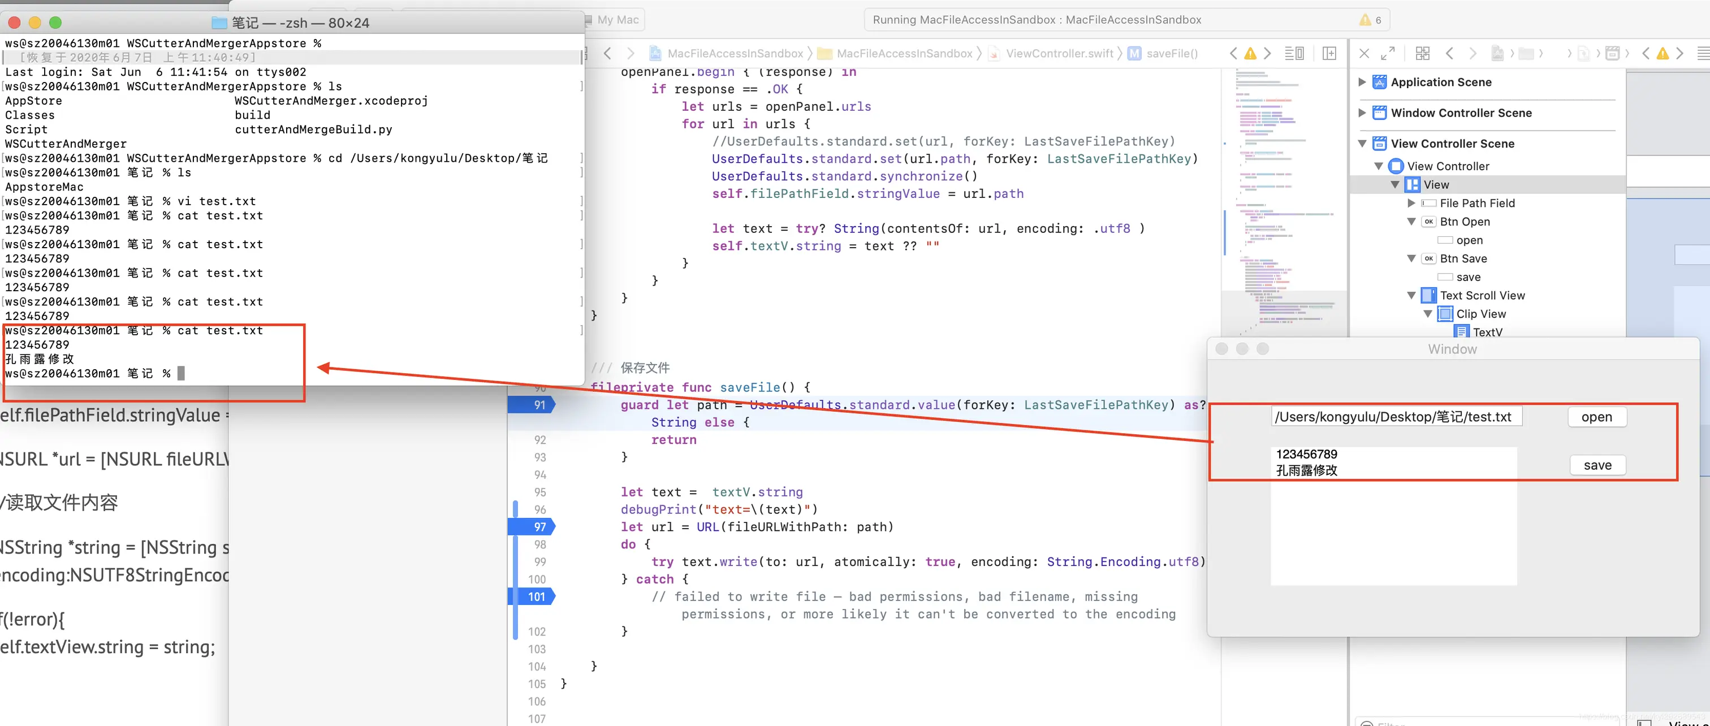This screenshot has height=726, width=1710.
Task: Click the file path text field
Action: tap(1397, 417)
